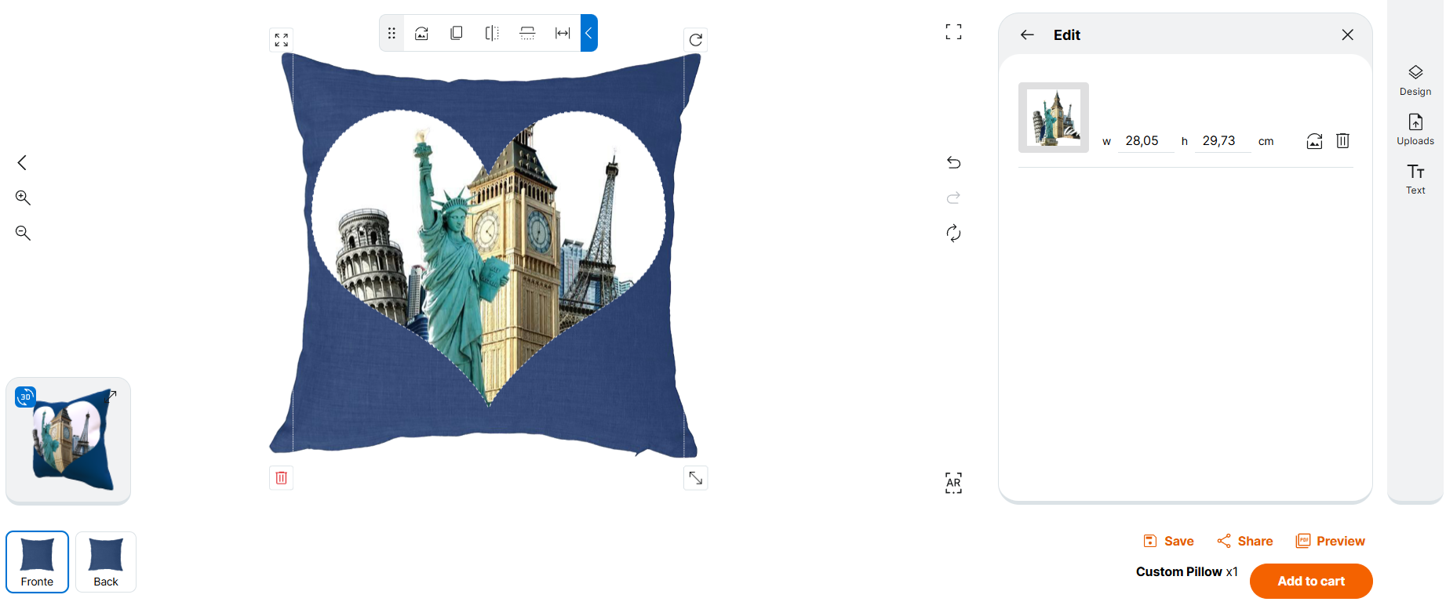Fit image to width via toolbar
This screenshot has width=1446, height=609.
pyautogui.click(x=563, y=33)
